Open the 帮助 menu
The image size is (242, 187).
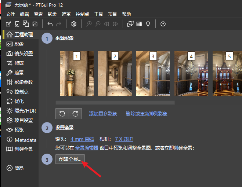[x=126, y=14]
